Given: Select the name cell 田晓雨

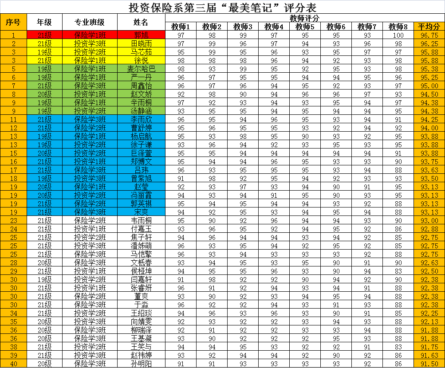Looking at the screenshot, I should tap(141, 43).
